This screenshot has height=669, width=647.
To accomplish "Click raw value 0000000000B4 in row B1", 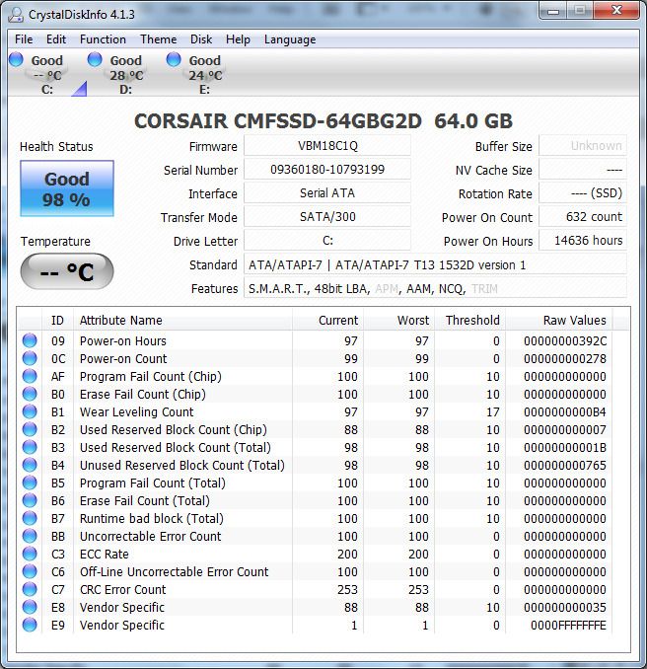I will tap(565, 411).
